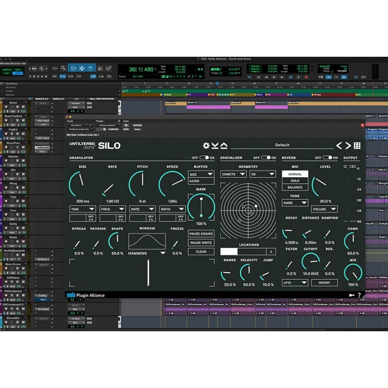Click the buffer size 44100 value field
The width and height of the screenshot is (388, 388).
click(x=201, y=181)
